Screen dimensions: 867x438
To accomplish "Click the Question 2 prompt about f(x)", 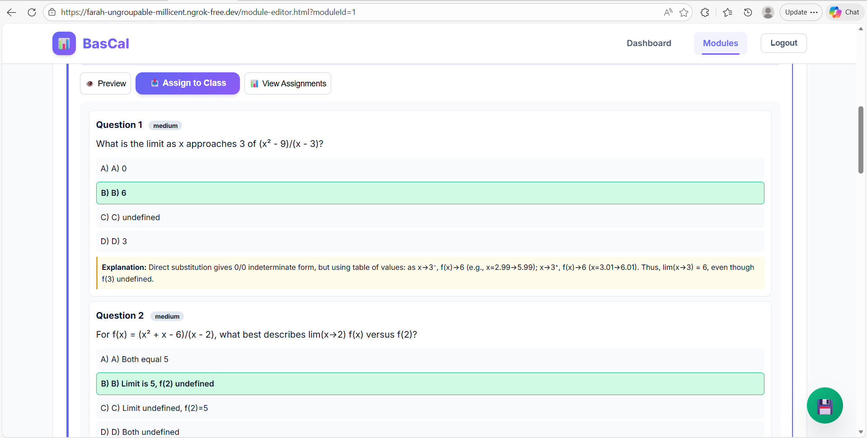I will click(x=257, y=334).
